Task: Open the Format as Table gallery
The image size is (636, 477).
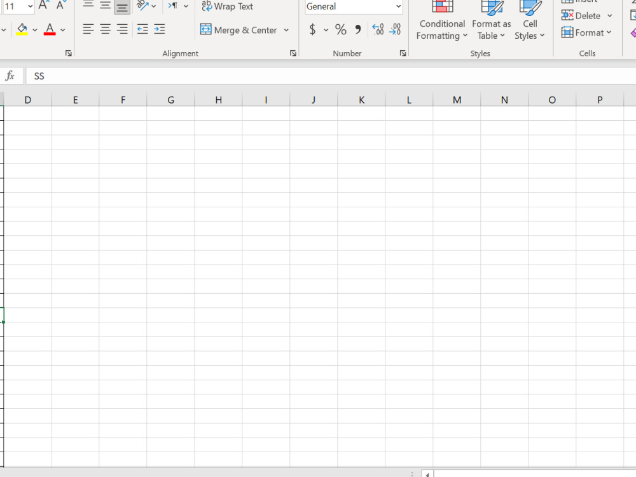Action: (491, 20)
